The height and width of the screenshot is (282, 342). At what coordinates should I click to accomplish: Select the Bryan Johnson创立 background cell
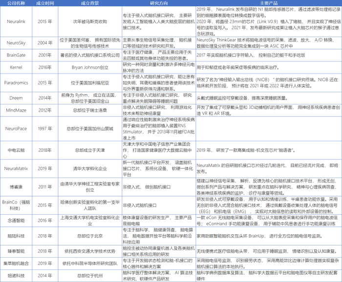tap(90, 67)
